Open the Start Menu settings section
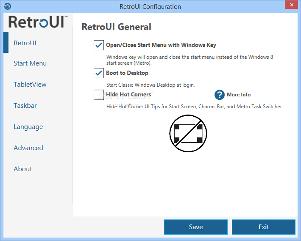 [30, 63]
